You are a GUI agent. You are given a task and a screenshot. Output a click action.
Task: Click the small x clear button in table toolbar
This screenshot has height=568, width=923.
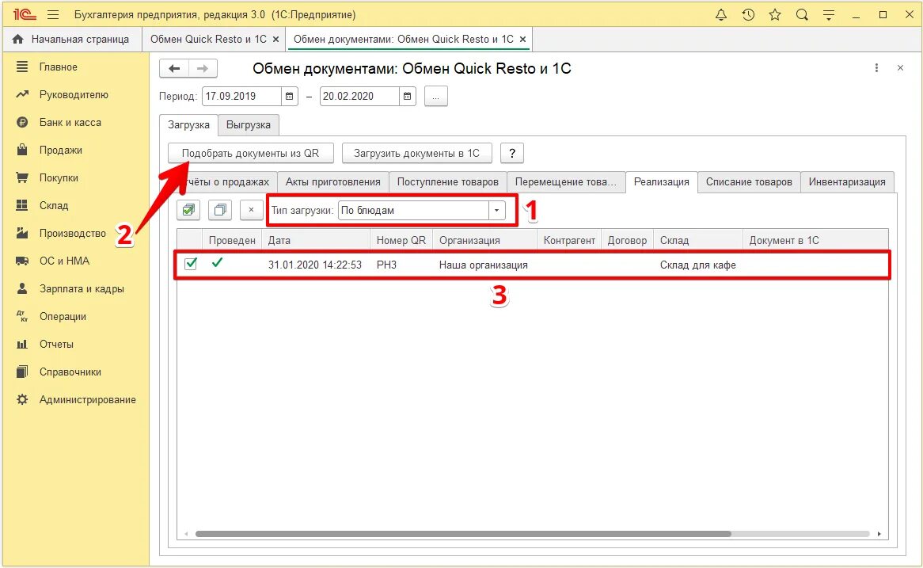pos(252,210)
